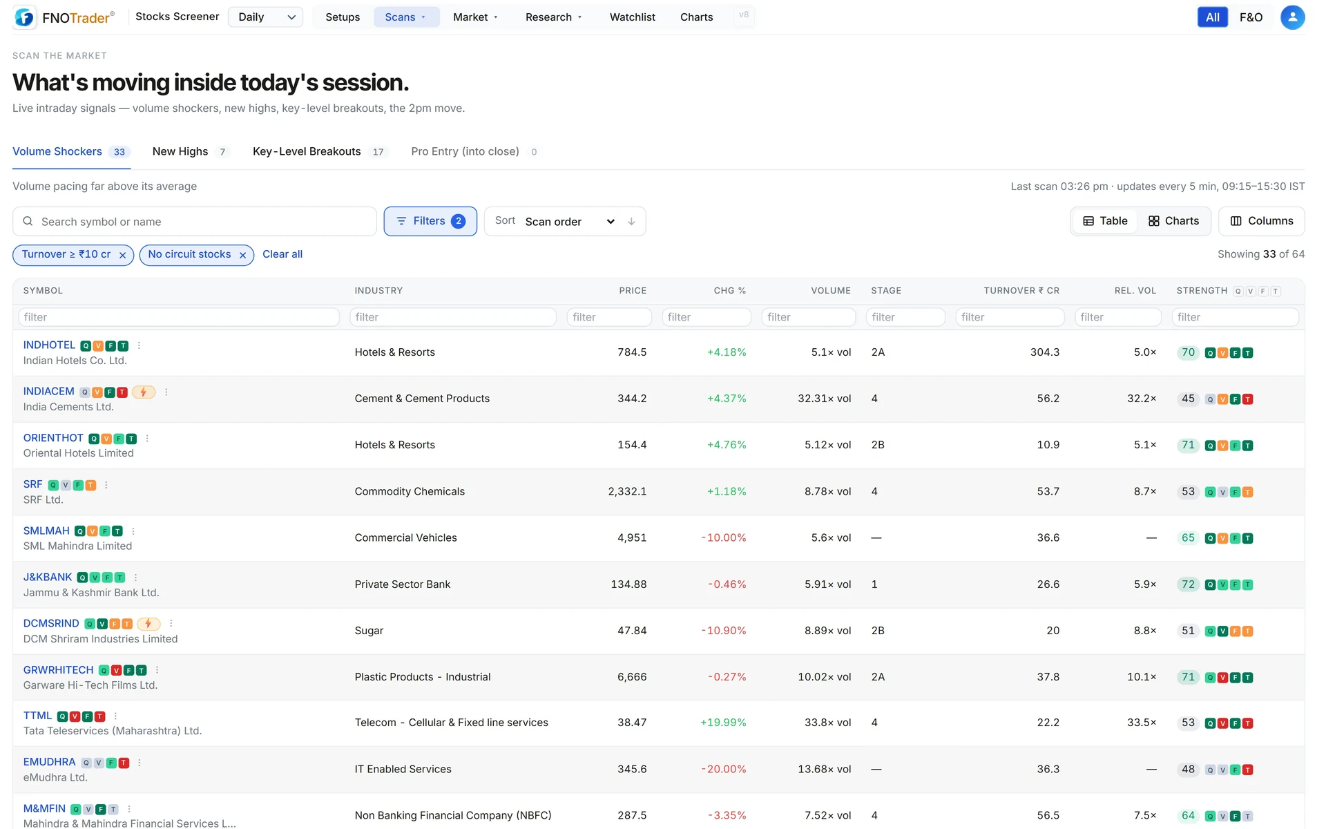1326x829 pixels.
Task: Open row menu dots for EMUDHRA
Action: [140, 763]
